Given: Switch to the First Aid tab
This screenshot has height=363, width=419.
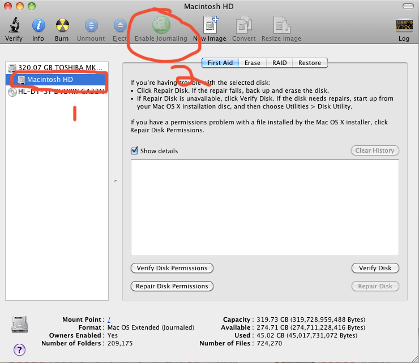Looking at the screenshot, I should pos(220,63).
